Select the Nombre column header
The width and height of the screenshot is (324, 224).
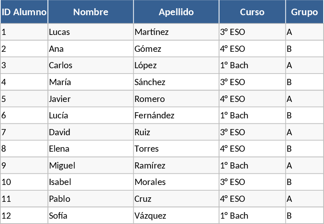[90, 12]
